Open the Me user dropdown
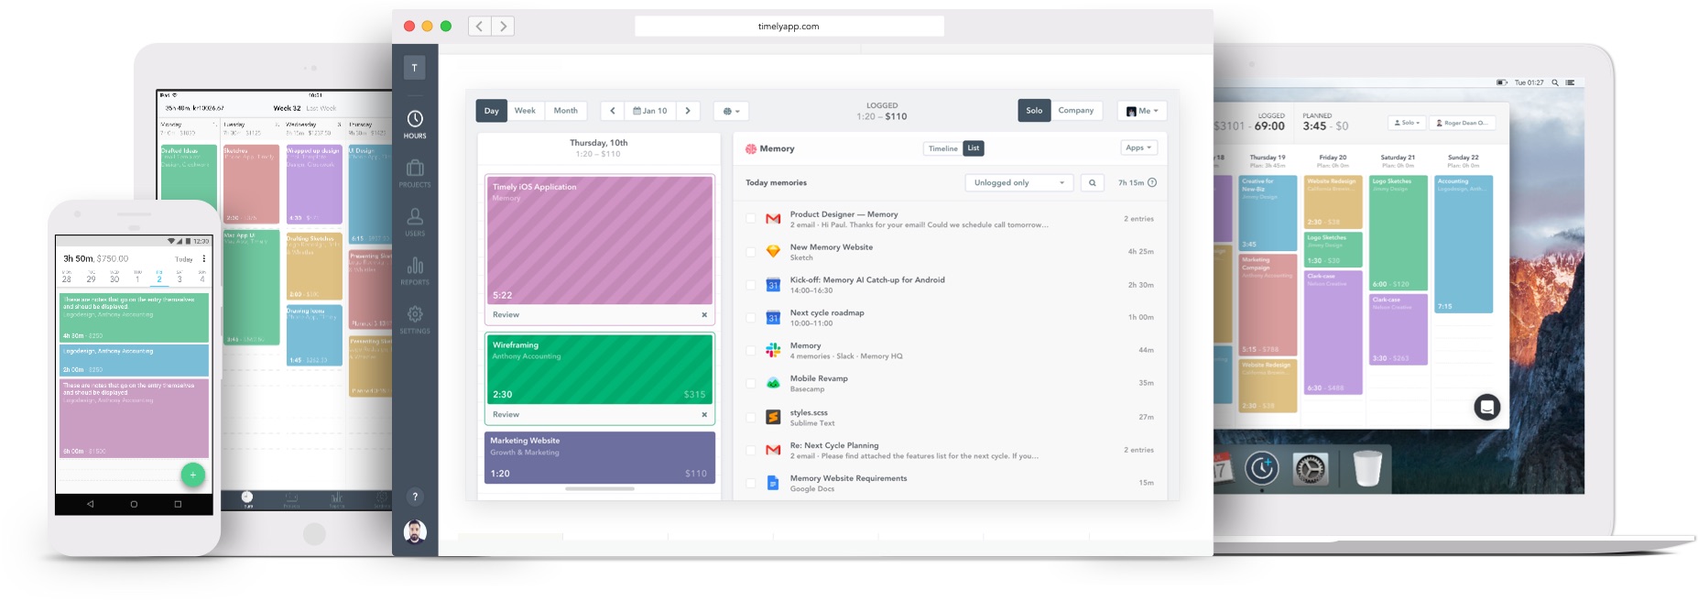The width and height of the screenshot is (1698, 601). [1141, 111]
